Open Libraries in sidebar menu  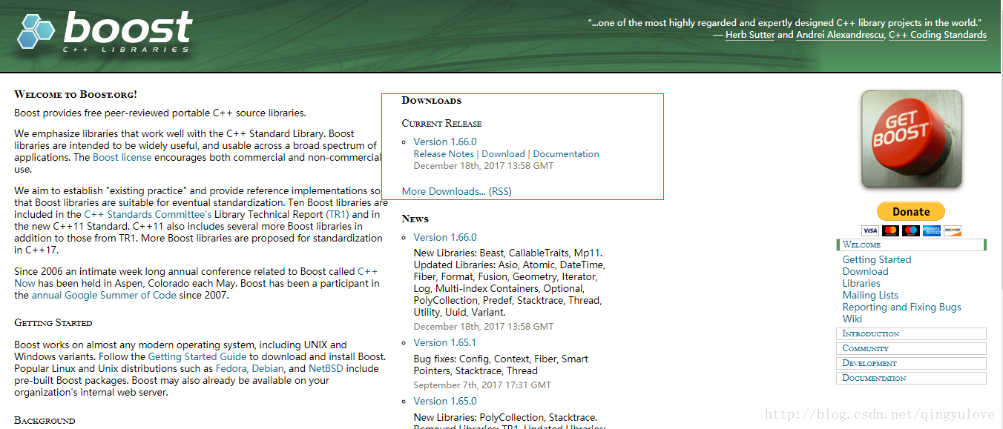pos(861,283)
